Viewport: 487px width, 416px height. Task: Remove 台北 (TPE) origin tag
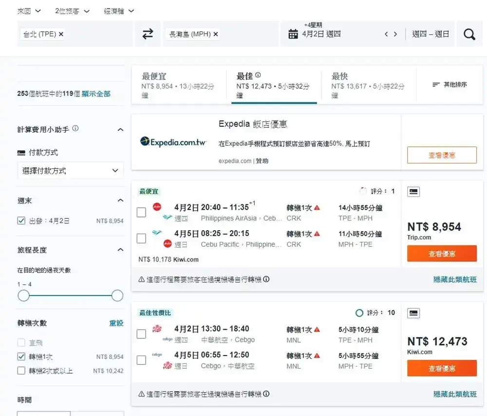(61, 34)
